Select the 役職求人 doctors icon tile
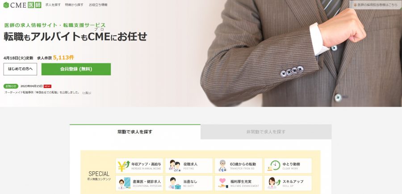The width and height of the screenshot is (402, 194). tap(189, 165)
